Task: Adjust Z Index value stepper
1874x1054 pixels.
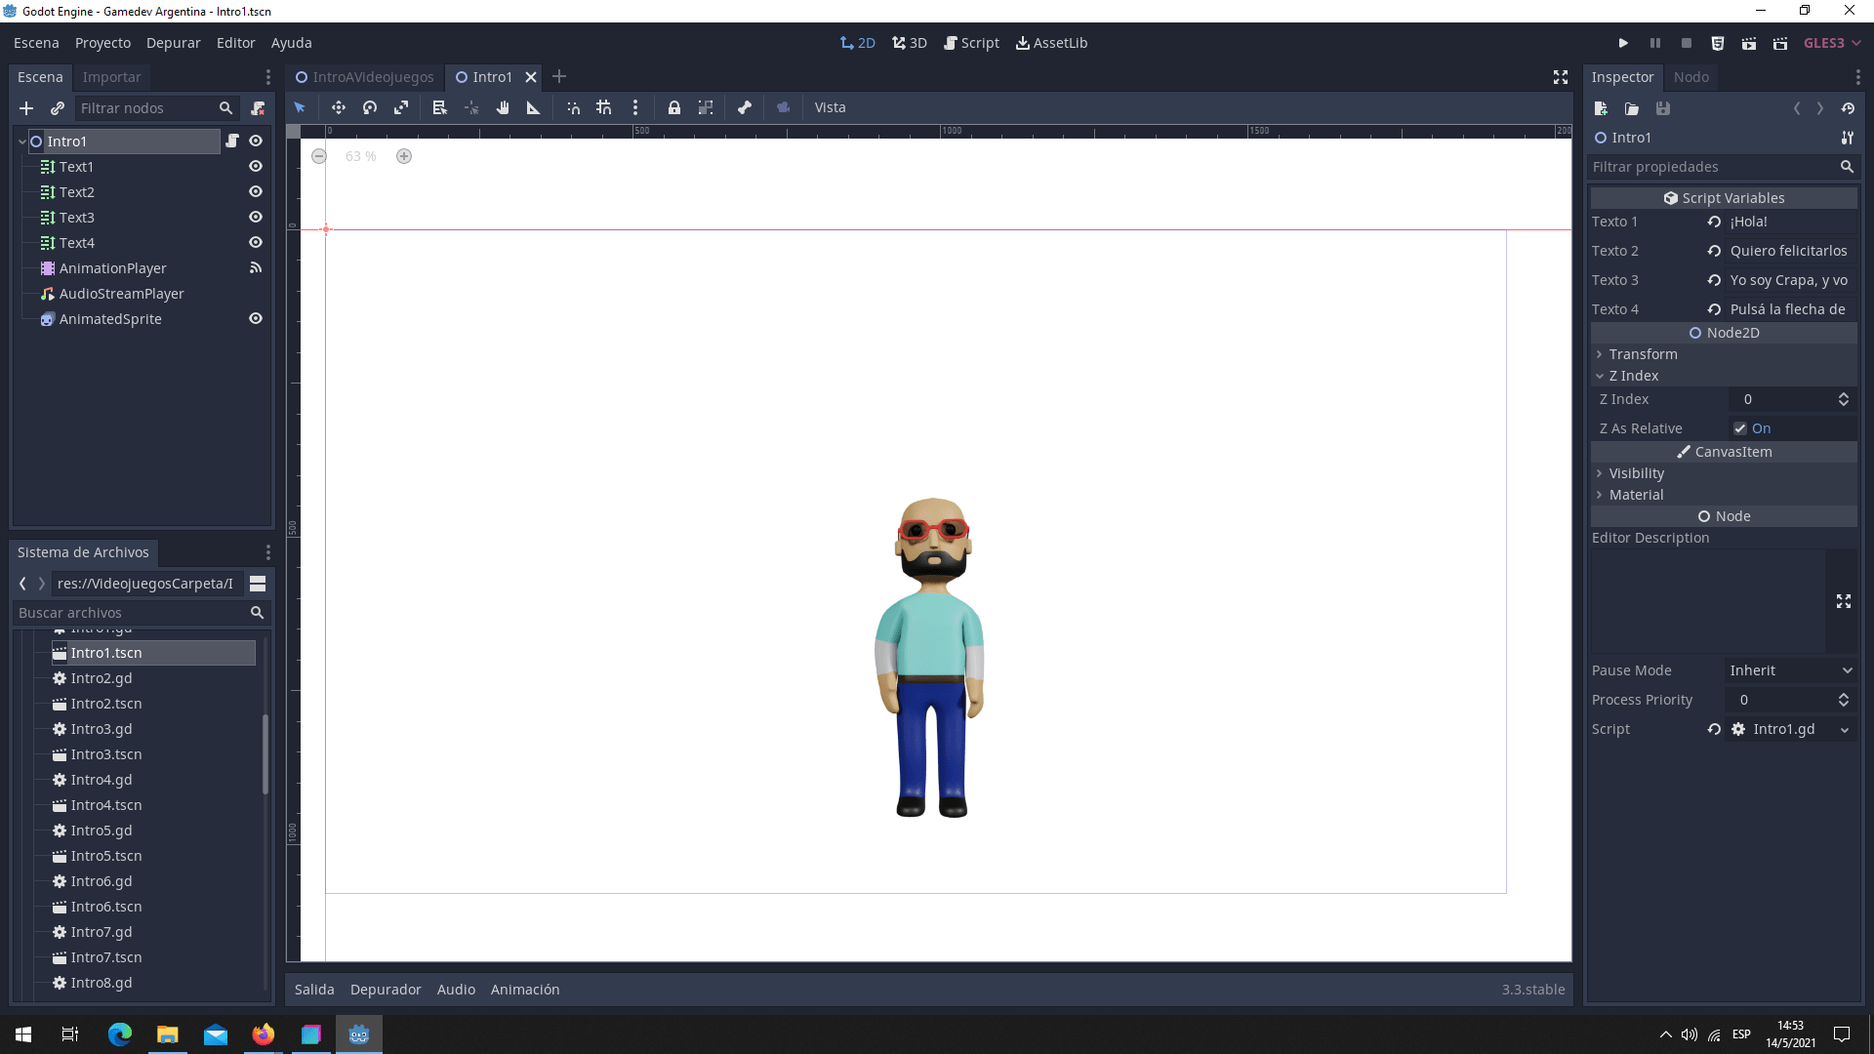Action: click(1843, 399)
